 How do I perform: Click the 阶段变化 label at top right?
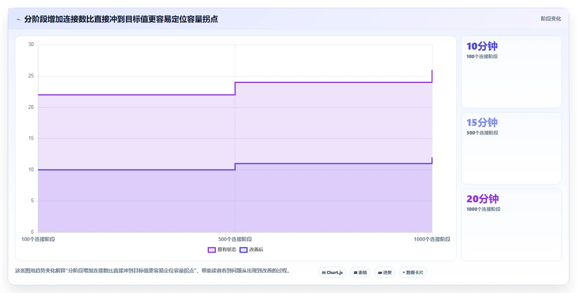click(x=551, y=19)
